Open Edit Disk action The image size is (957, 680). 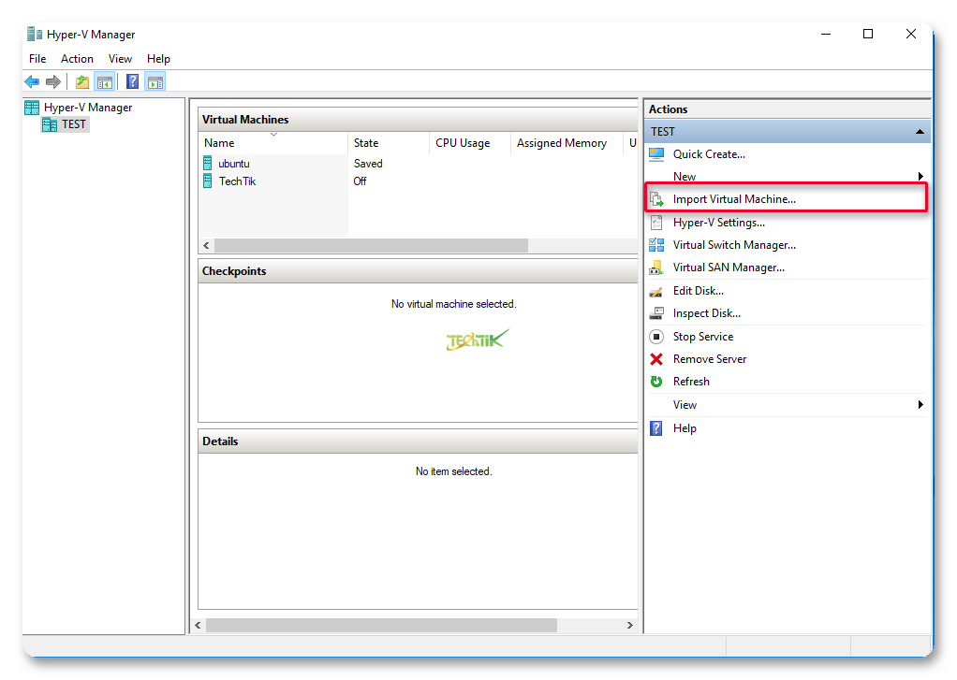(x=698, y=291)
